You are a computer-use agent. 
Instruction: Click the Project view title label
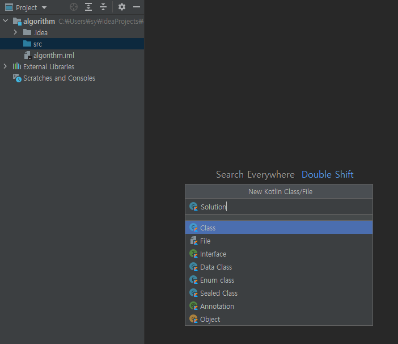pos(27,7)
